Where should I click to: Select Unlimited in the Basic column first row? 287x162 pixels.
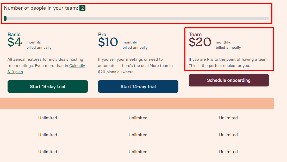click(x=48, y=118)
